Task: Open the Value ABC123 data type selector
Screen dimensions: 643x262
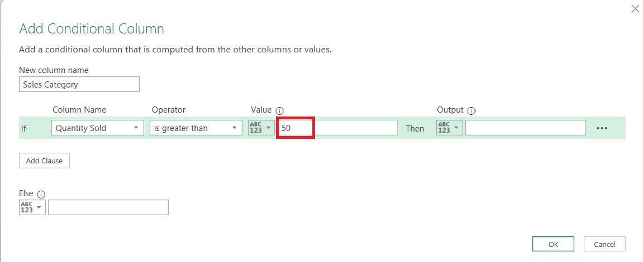Action: (261, 128)
